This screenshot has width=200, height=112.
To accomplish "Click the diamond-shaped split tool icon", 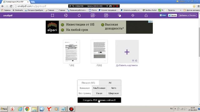I will pyautogui.click(x=133, y=15).
